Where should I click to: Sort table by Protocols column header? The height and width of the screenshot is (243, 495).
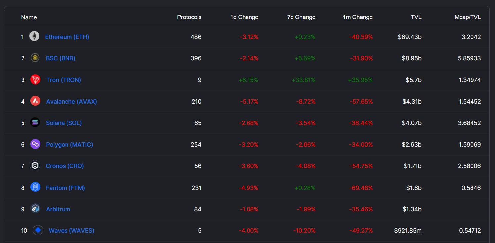(x=189, y=17)
